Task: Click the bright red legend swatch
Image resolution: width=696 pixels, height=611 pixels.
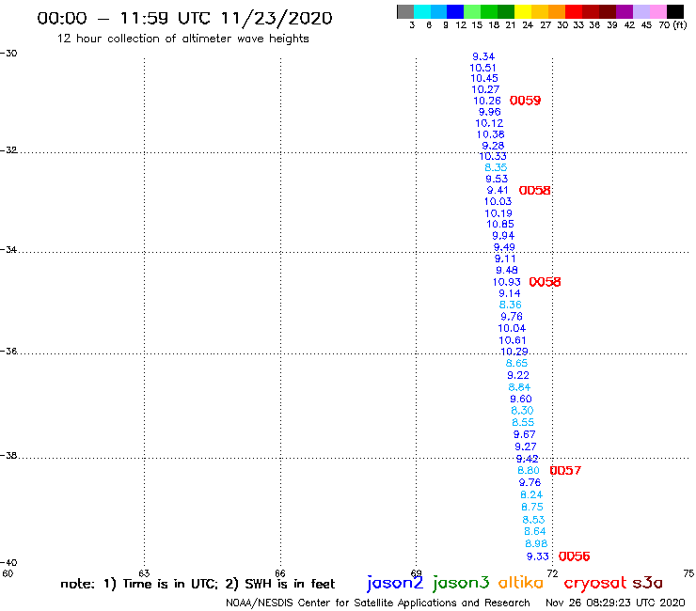Action: [x=574, y=11]
